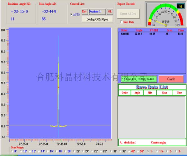This screenshot has height=156, width=187.
Task: Click the red peak marker on the curve
Action: (58, 88)
